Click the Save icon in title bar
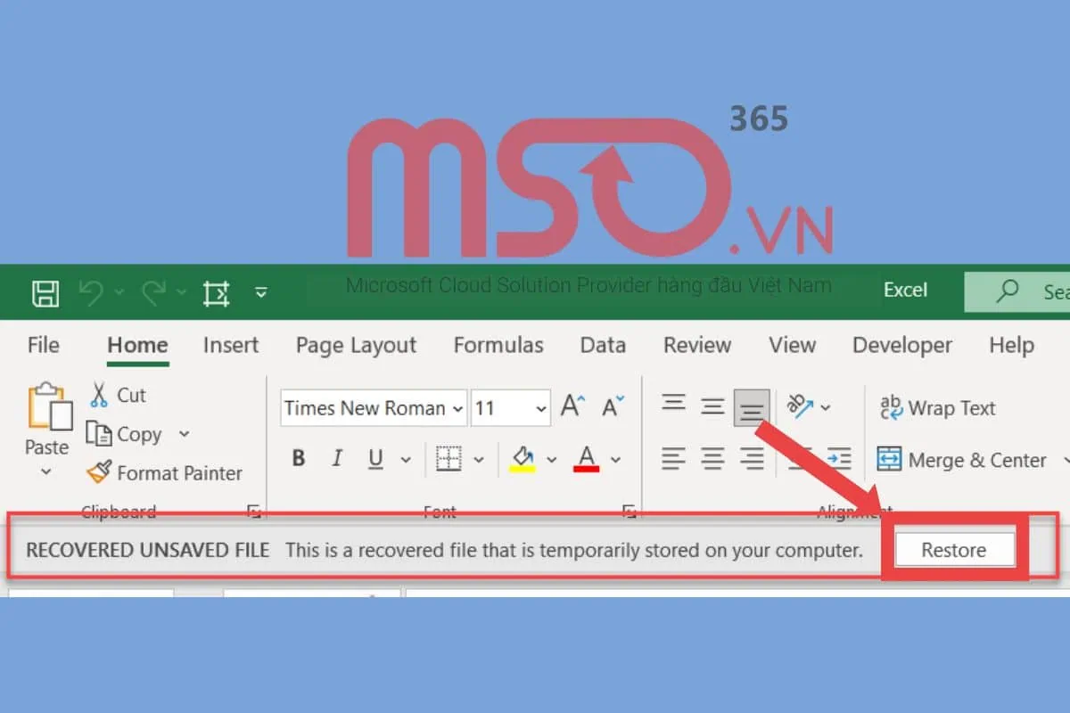Viewport: 1070px width, 713px height. pyautogui.click(x=45, y=292)
